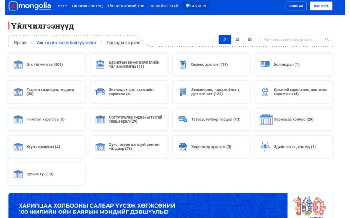350x218 pixels.
Task: Click the car icon for Жолоодох эрх
Action: (100, 92)
